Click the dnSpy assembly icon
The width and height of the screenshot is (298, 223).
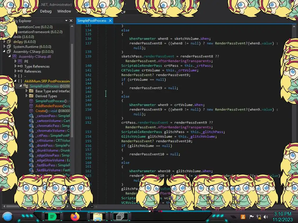pos(9,42)
